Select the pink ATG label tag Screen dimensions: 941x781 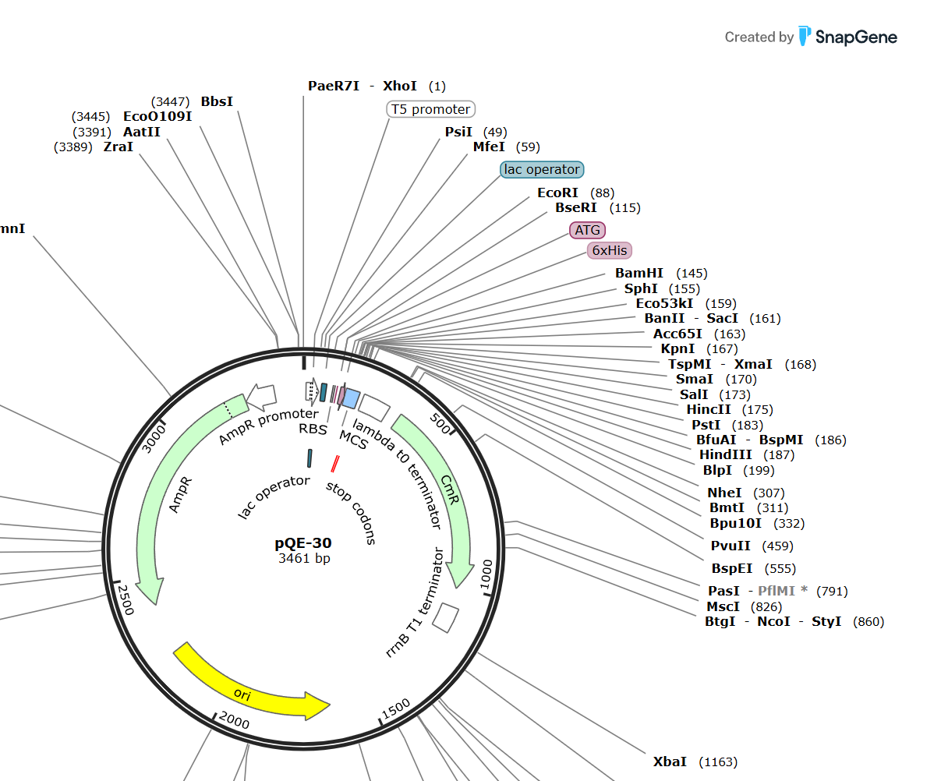pyautogui.click(x=587, y=230)
